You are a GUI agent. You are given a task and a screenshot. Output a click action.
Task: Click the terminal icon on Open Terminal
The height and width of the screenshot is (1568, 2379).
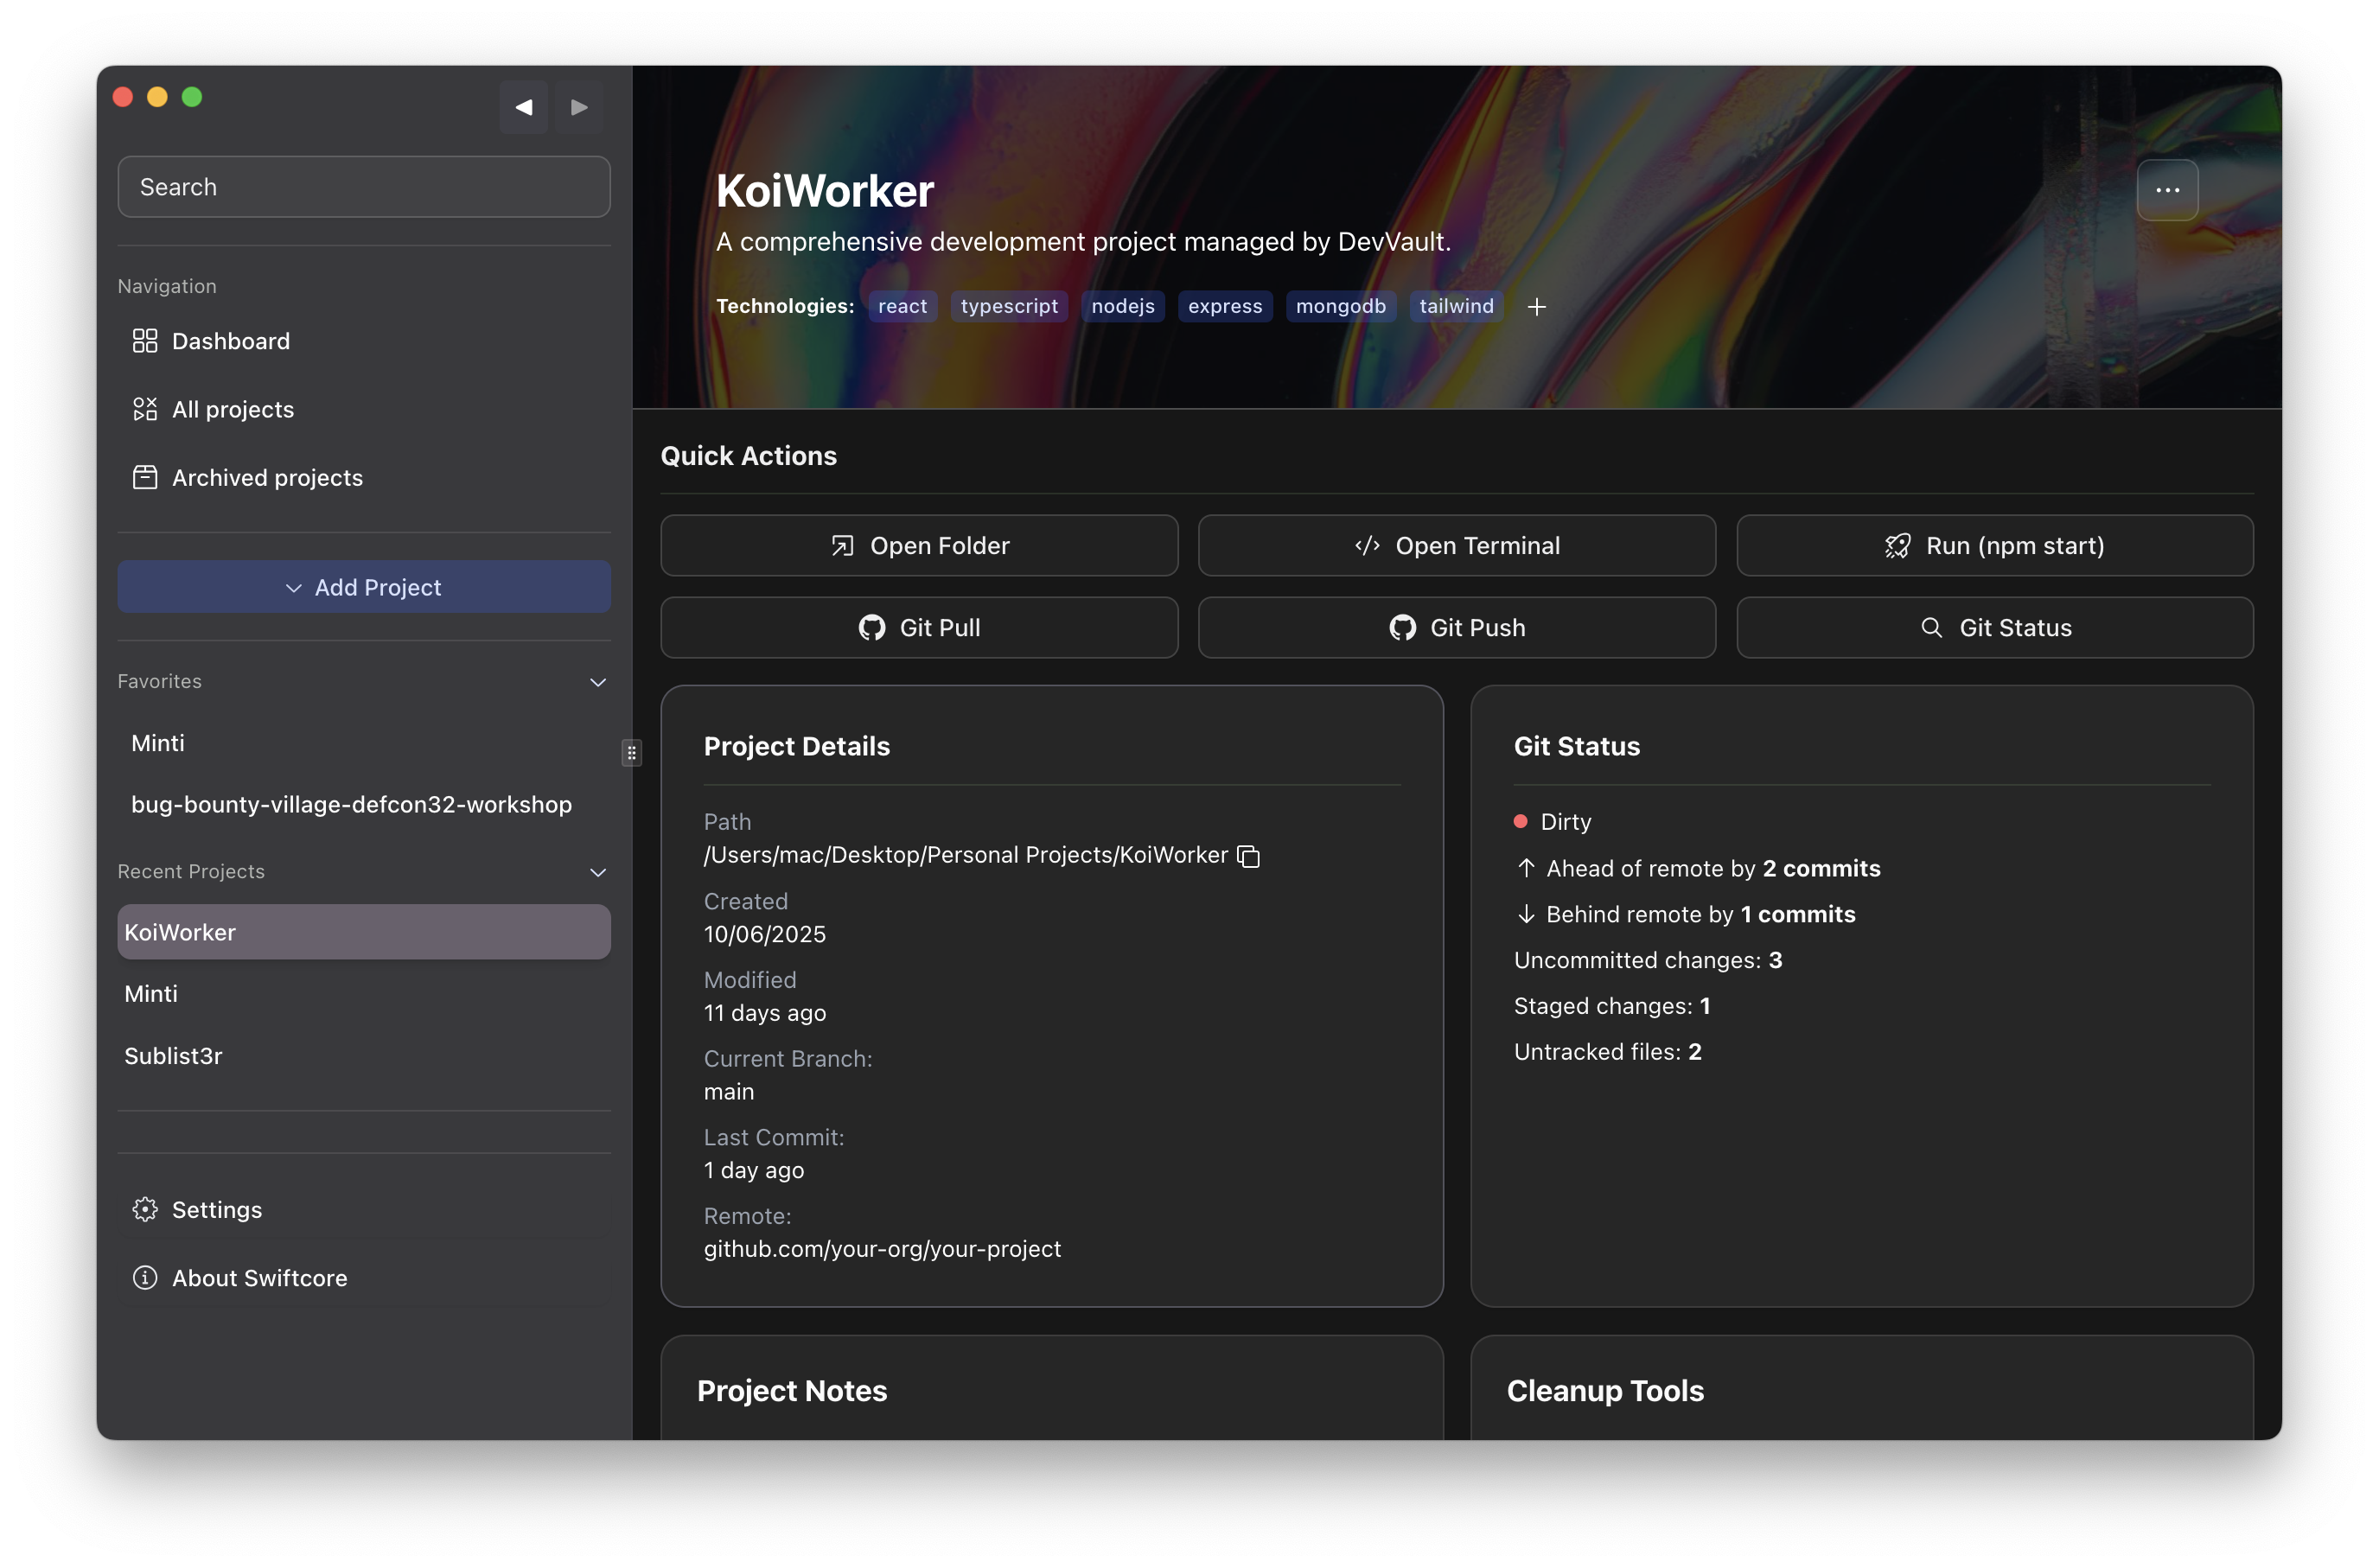click(x=1367, y=545)
